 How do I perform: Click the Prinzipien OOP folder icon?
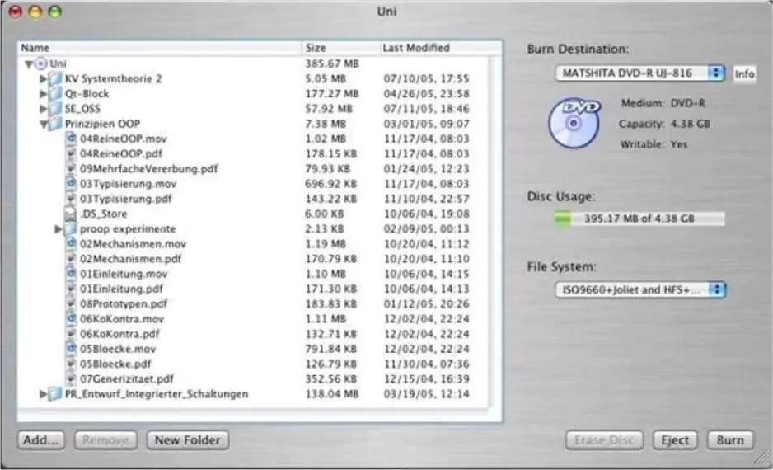pos(56,124)
